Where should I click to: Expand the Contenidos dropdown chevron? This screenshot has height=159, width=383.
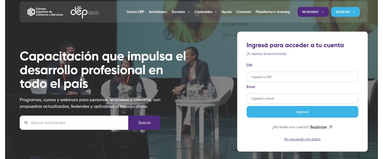215,12
